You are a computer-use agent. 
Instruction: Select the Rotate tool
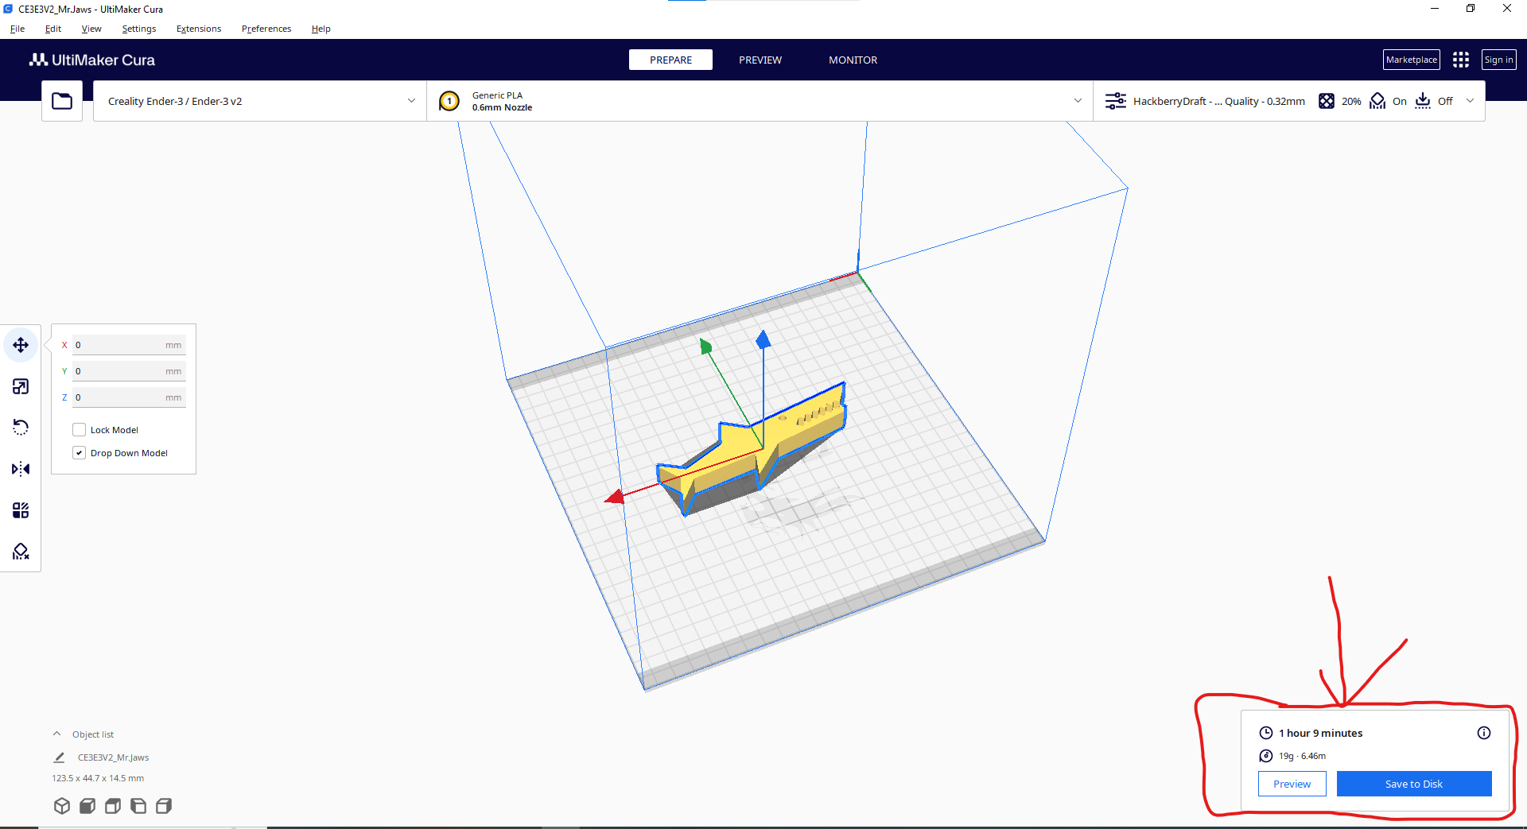click(21, 428)
